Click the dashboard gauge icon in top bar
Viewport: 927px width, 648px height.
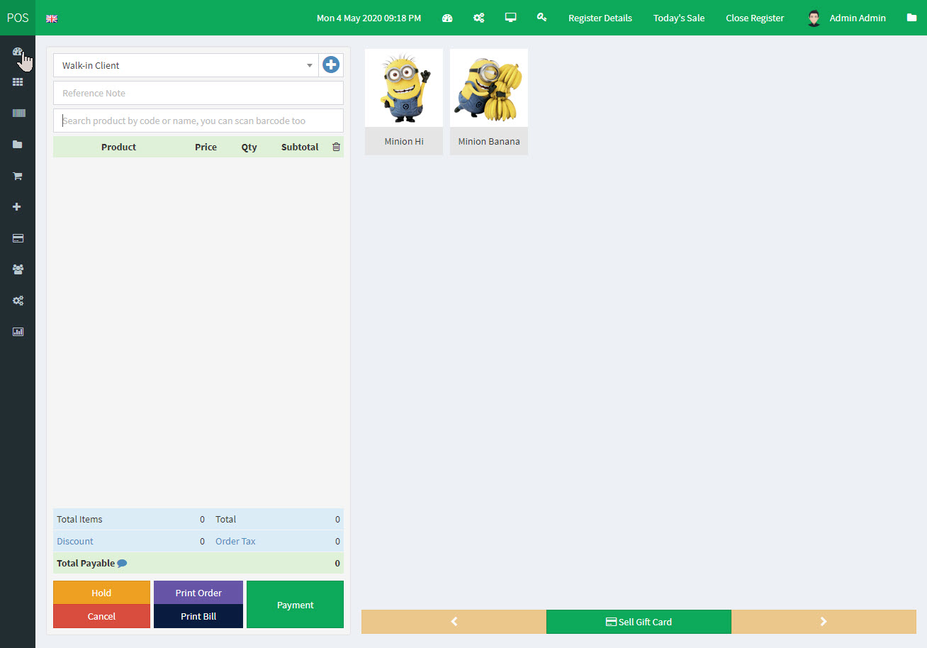point(447,18)
